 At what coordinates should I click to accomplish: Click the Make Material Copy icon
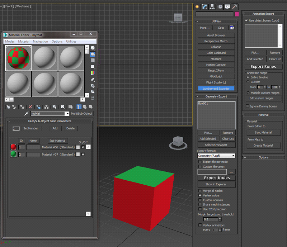[x=38, y=107]
